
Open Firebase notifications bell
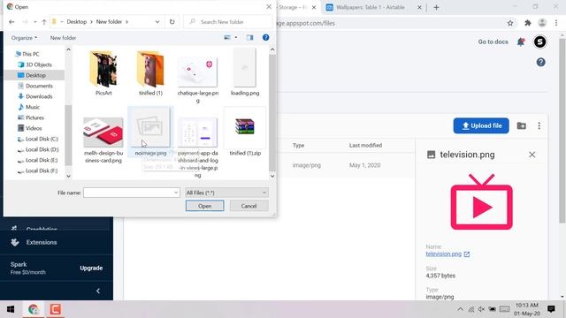tap(521, 42)
